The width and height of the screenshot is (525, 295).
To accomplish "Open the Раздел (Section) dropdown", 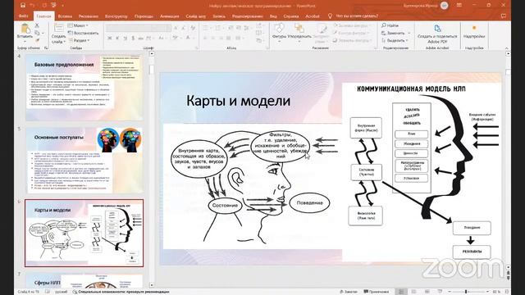I will 79,40.
